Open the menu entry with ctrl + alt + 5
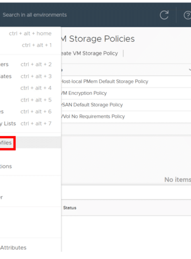 pyautogui.click(x=31, y=100)
